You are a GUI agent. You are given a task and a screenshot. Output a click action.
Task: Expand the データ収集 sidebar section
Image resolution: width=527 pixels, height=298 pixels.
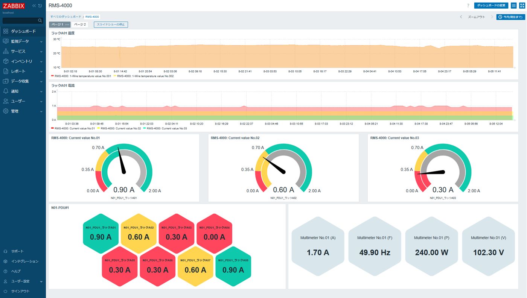tap(23, 81)
